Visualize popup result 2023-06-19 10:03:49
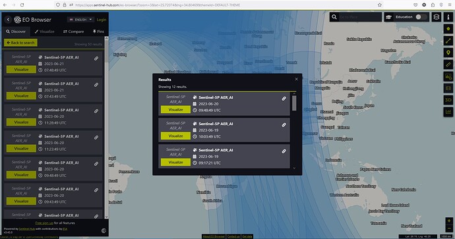The height and width of the screenshot is (239, 455). coord(175,136)
